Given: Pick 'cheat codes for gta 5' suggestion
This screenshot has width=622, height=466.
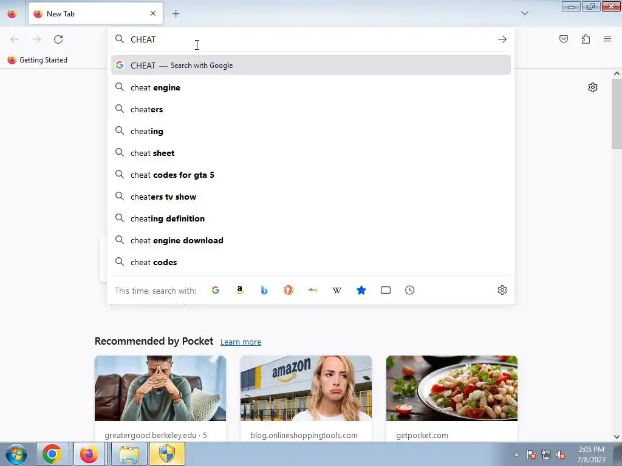Looking at the screenshot, I should tap(311, 175).
